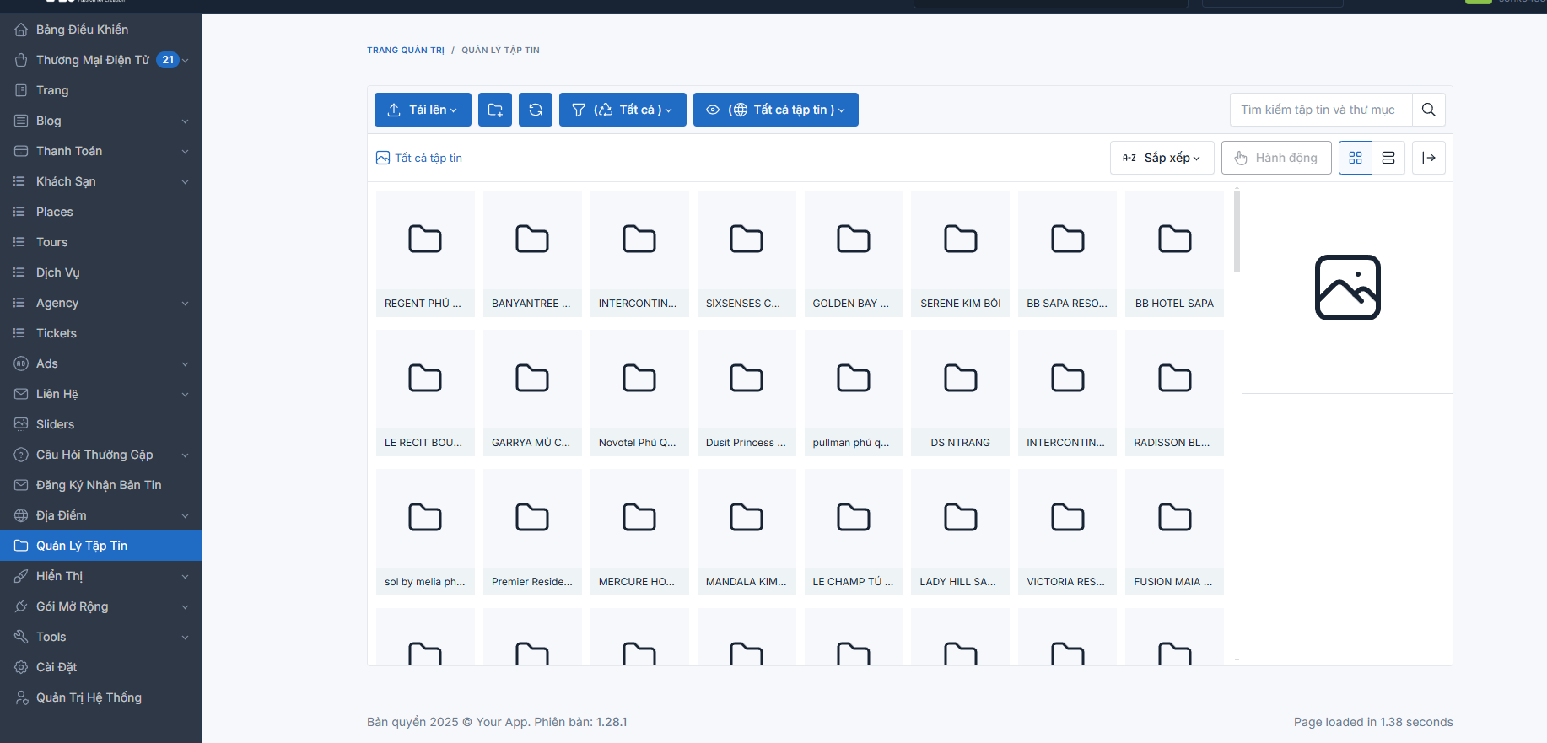Select the LADY HILL SA... folder
Image resolution: width=1547 pixels, height=743 pixels.
pos(961,532)
